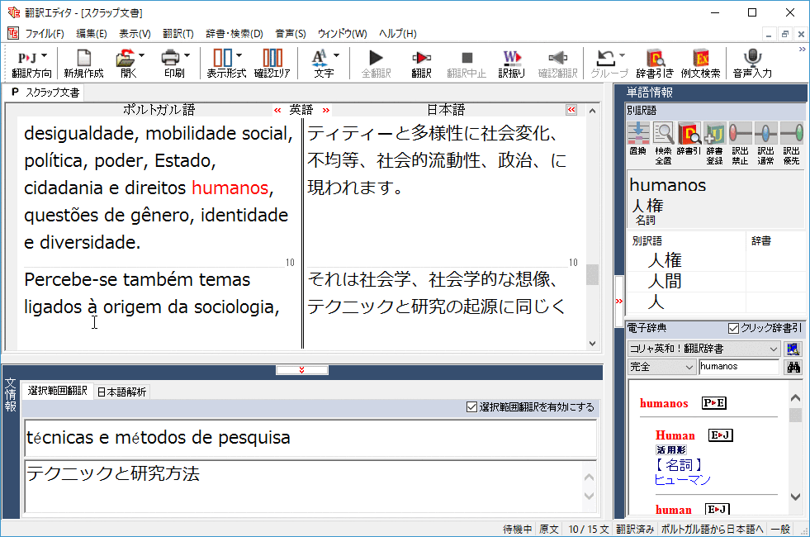
Task: Expand the グループ dropdown arrow
Action: (622, 55)
